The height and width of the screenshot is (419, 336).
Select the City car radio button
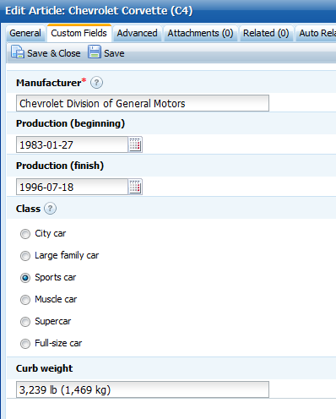coord(25,234)
